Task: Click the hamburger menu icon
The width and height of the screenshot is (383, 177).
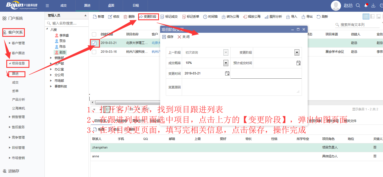Action: pyautogui.click(x=47, y=5)
